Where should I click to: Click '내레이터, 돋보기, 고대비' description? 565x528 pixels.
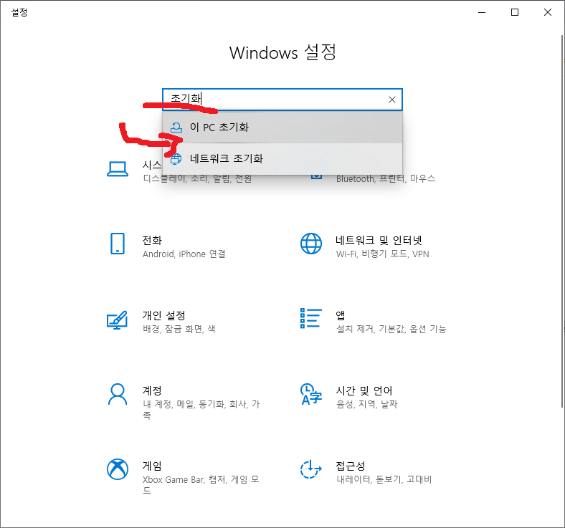point(384,479)
